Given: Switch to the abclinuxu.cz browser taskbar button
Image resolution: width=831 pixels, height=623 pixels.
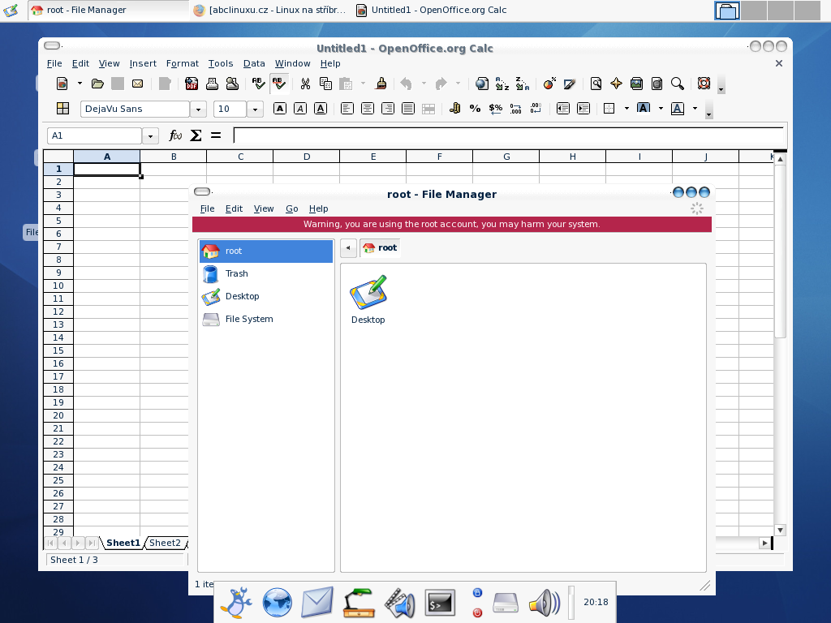Looking at the screenshot, I should pos(269,10).
